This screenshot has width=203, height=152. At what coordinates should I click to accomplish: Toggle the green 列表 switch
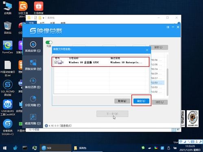pyautogui.click(x=49, y=42)
